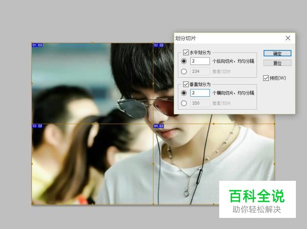Click the 复位 reset button
This screenshot has height=229, width=307.
[277, 63]
